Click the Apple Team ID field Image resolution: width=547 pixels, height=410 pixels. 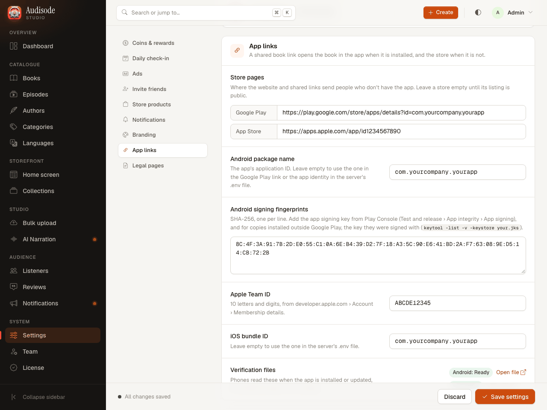coord(458,303)
